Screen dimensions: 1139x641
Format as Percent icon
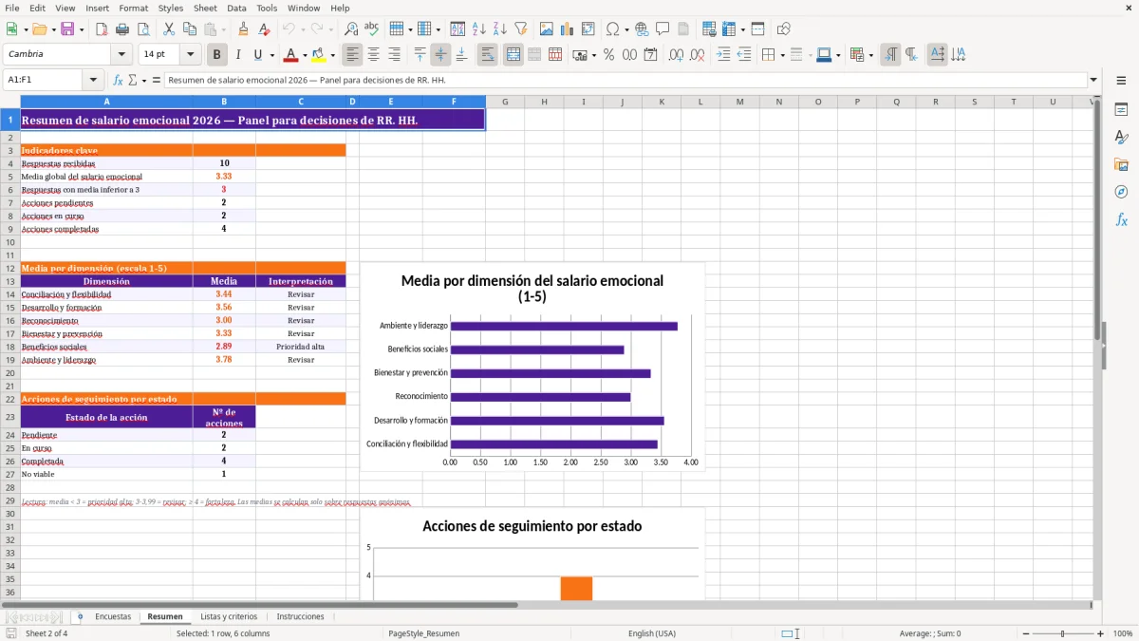click(608, 55)
